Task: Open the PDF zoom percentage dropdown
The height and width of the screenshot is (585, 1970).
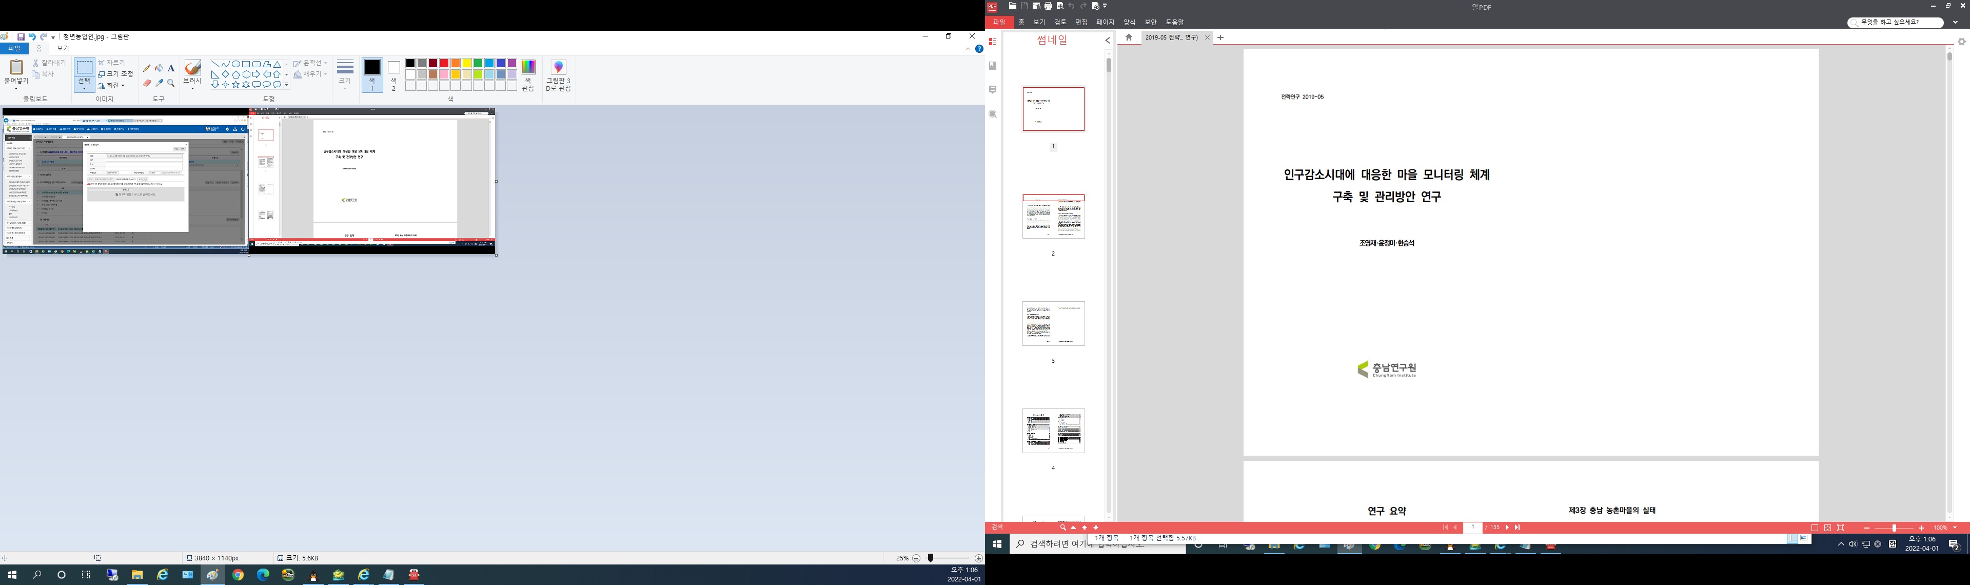Action: [x=1955, y=528]
